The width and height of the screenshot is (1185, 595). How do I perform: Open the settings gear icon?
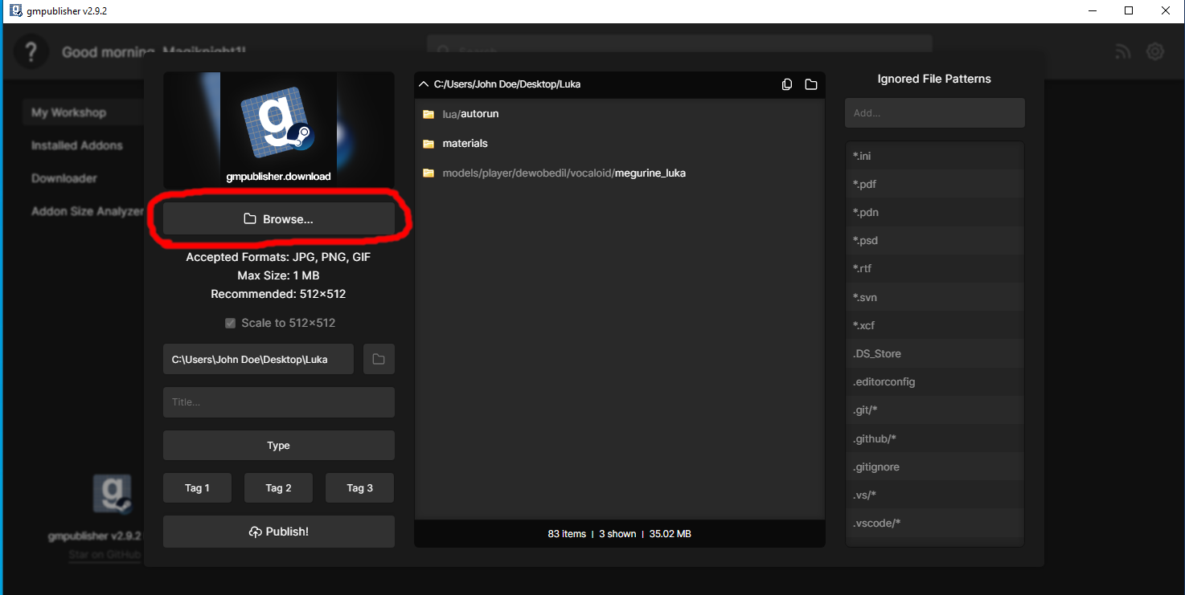tap(1155, 52)
